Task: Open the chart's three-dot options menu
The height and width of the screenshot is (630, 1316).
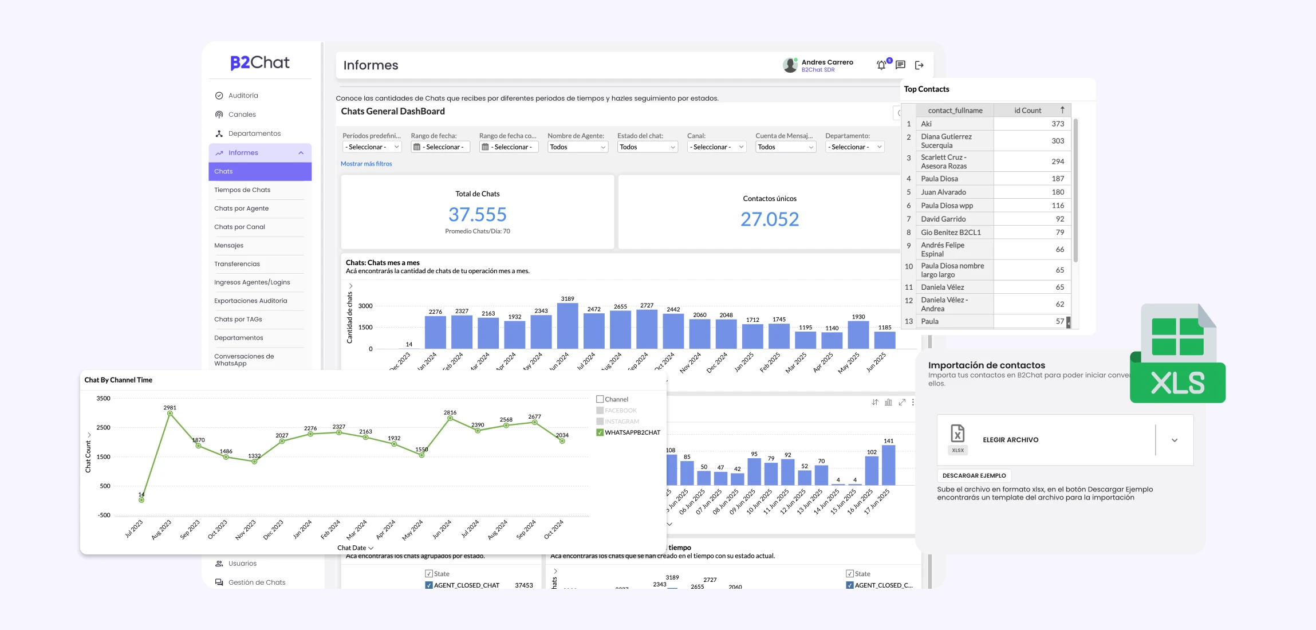Action: coord(913,402)
